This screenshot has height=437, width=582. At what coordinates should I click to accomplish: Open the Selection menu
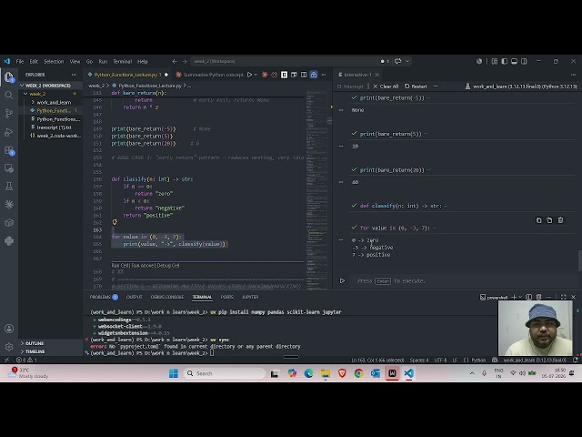54,61
